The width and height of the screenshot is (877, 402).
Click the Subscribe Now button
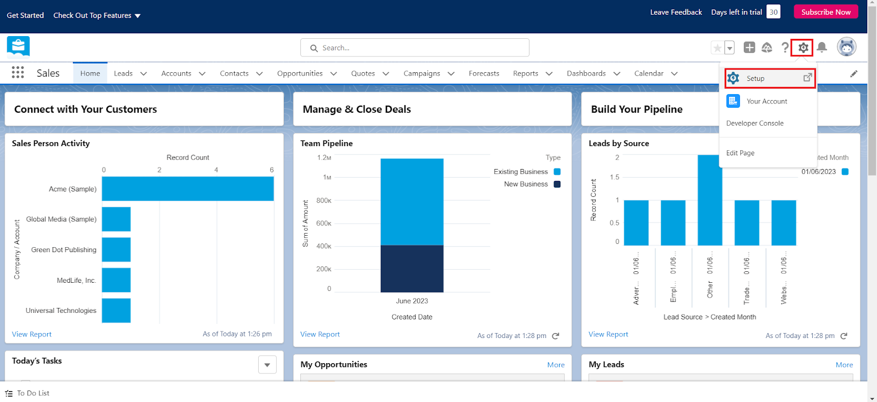point(825,12)
